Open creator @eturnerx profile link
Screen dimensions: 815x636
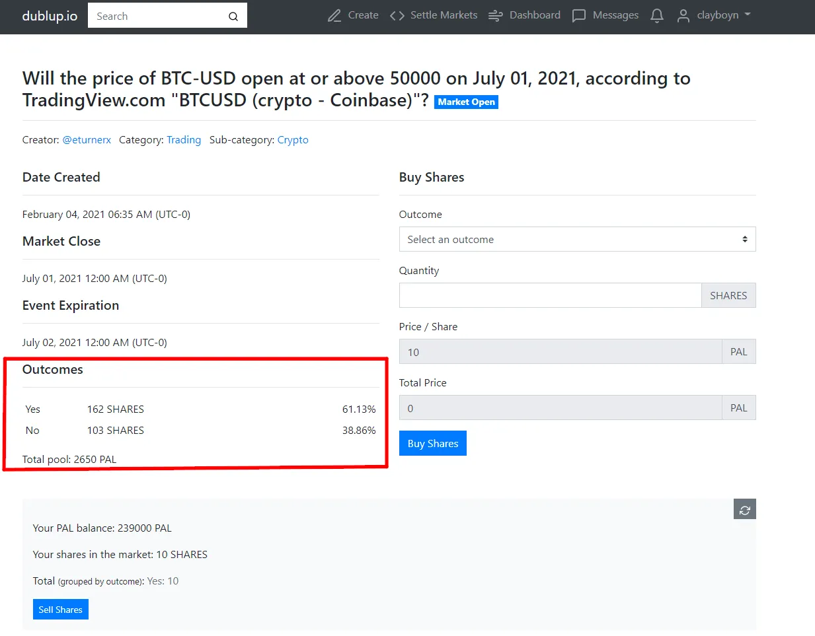pyautogui.click(x=87, y=140)
